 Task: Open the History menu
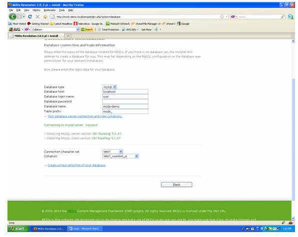pos(36,10)
